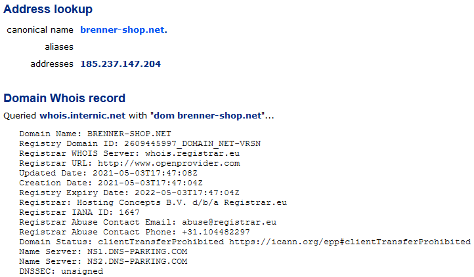Click the Address lookup heading
Image resolution: width=474 pixels, height=277 pixels.
point(48,9)
